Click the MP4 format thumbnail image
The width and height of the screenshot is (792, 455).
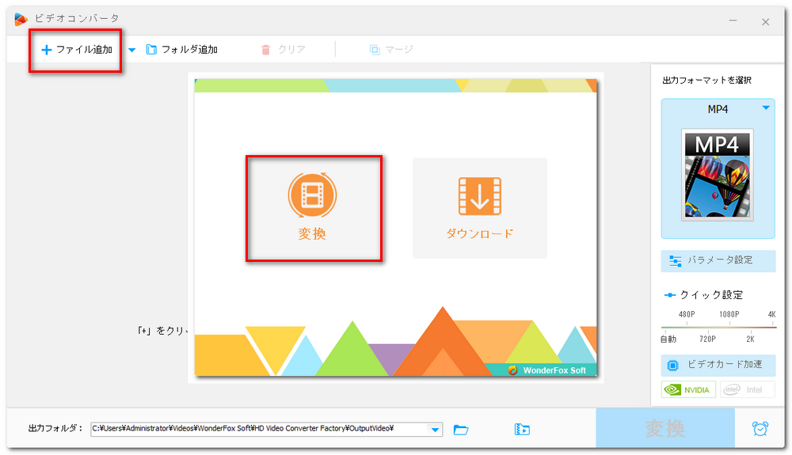(x=718, y=176)
